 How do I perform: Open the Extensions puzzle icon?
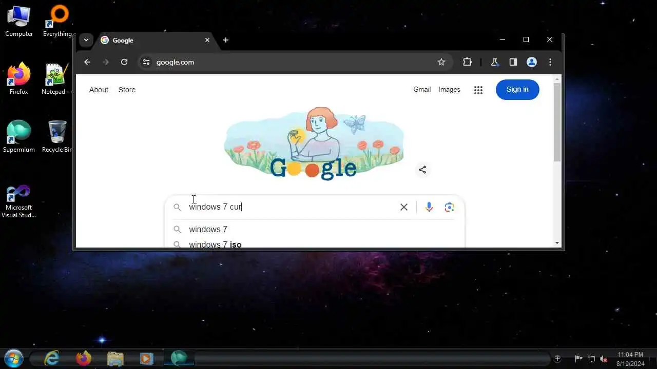coord(467,62)
